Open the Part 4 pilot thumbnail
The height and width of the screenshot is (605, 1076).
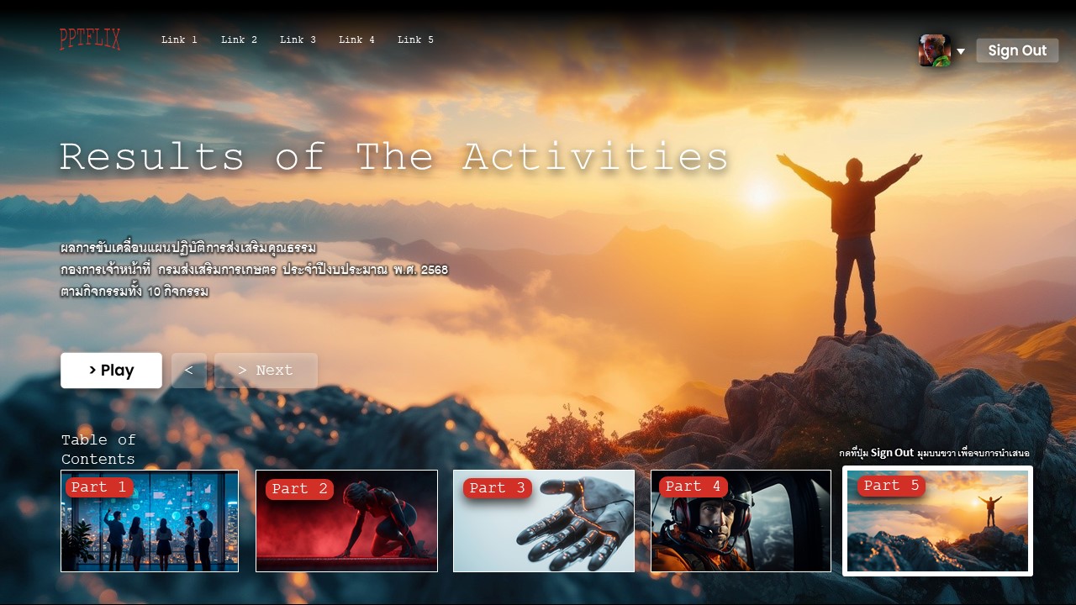pos(741,521)
